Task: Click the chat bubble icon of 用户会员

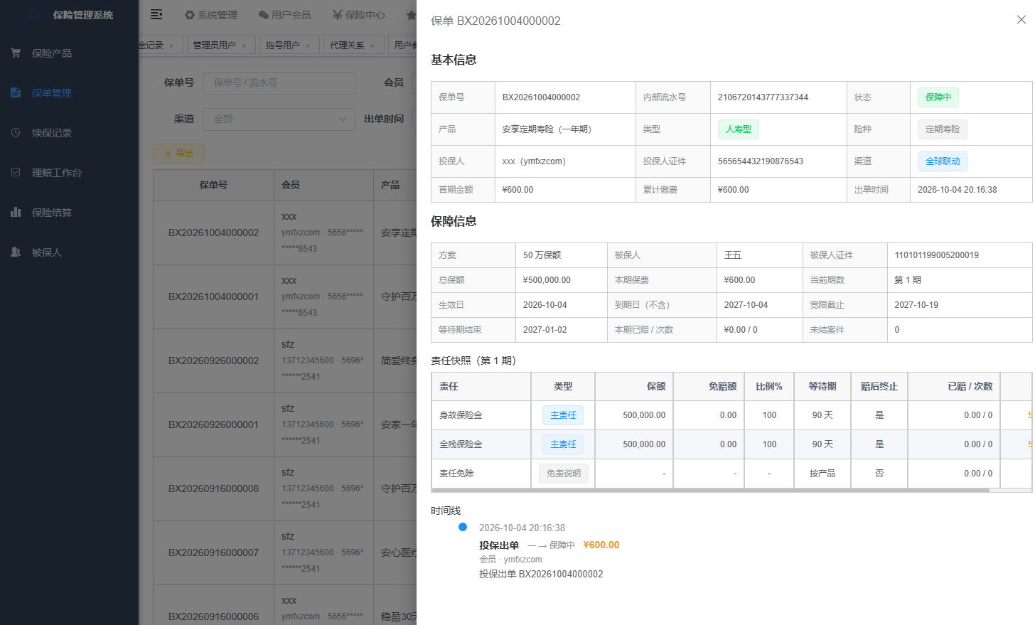Action: click(x=264, y=15)
